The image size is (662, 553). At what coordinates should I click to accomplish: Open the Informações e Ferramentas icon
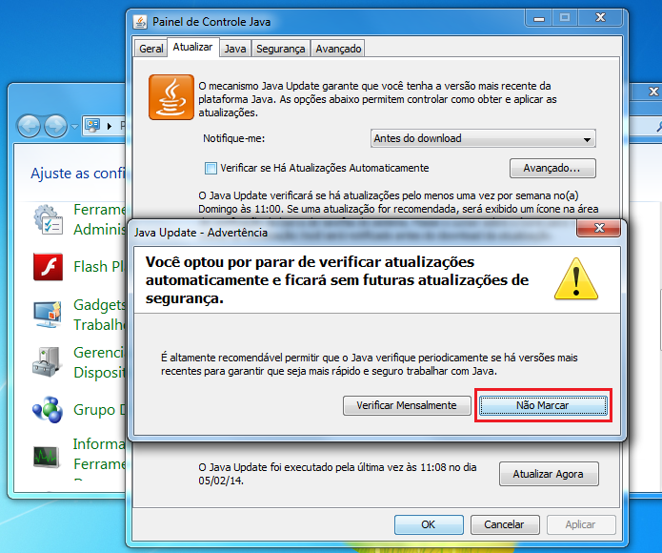(x=47, y=457)
